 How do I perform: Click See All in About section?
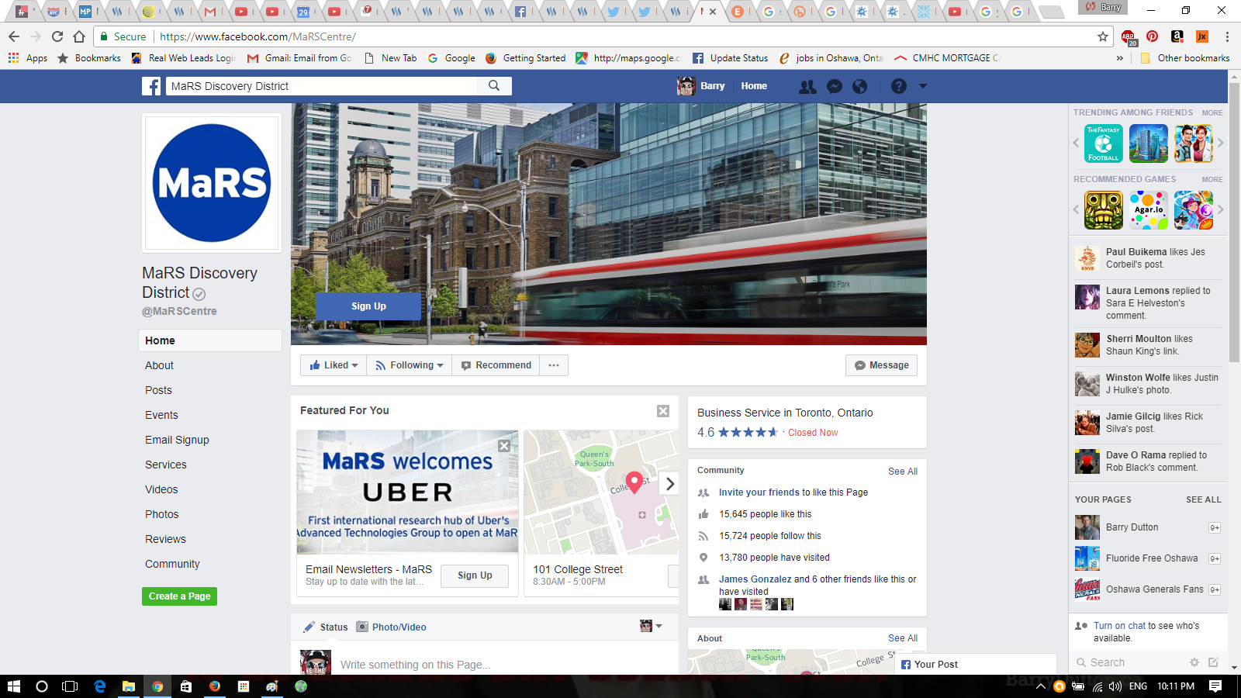902,638
